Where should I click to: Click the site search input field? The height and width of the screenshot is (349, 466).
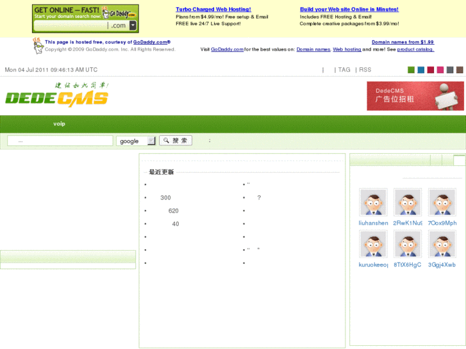pyautogui.click(x=60, y=140)
